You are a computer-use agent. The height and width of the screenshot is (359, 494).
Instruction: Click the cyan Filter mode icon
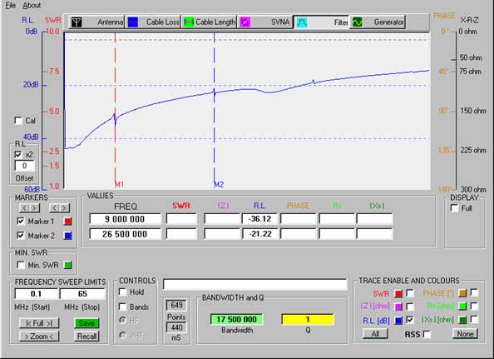click(302, 22)
